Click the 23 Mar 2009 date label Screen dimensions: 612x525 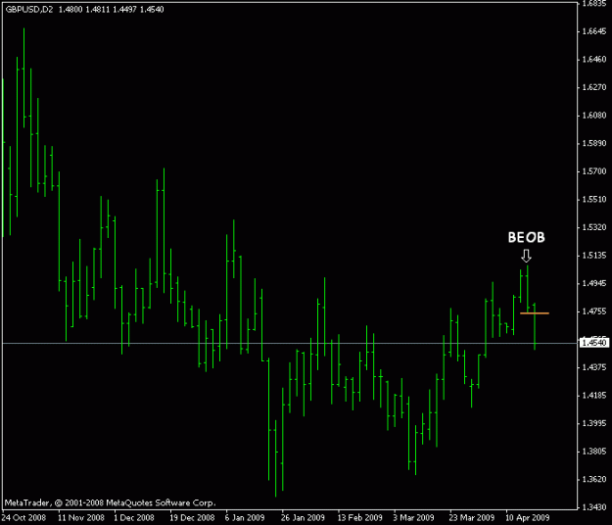(472, 518)
